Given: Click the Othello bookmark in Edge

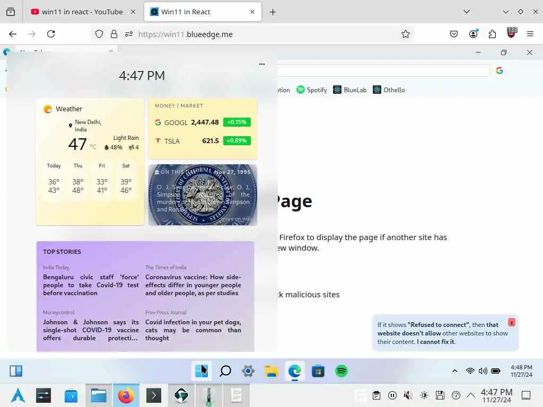Looking at the screenshot, I should coord(389,90).
